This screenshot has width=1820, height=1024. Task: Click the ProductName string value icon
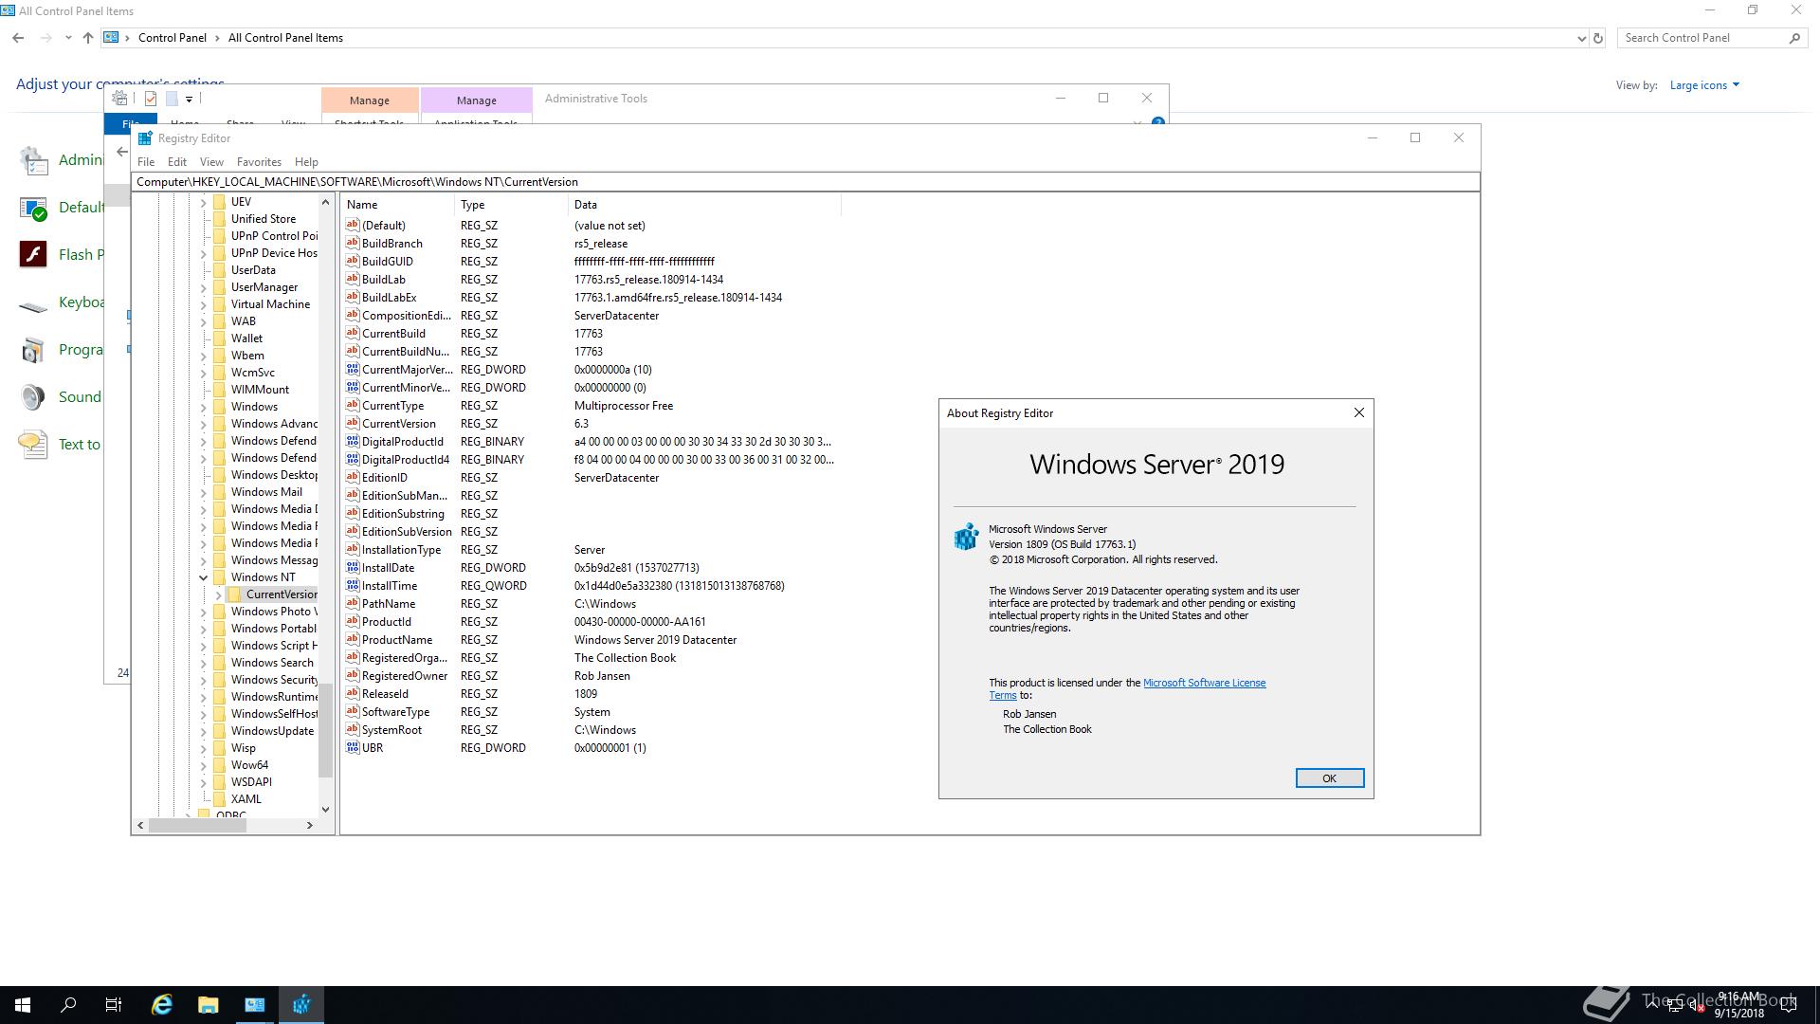click(x=353, y=639)
